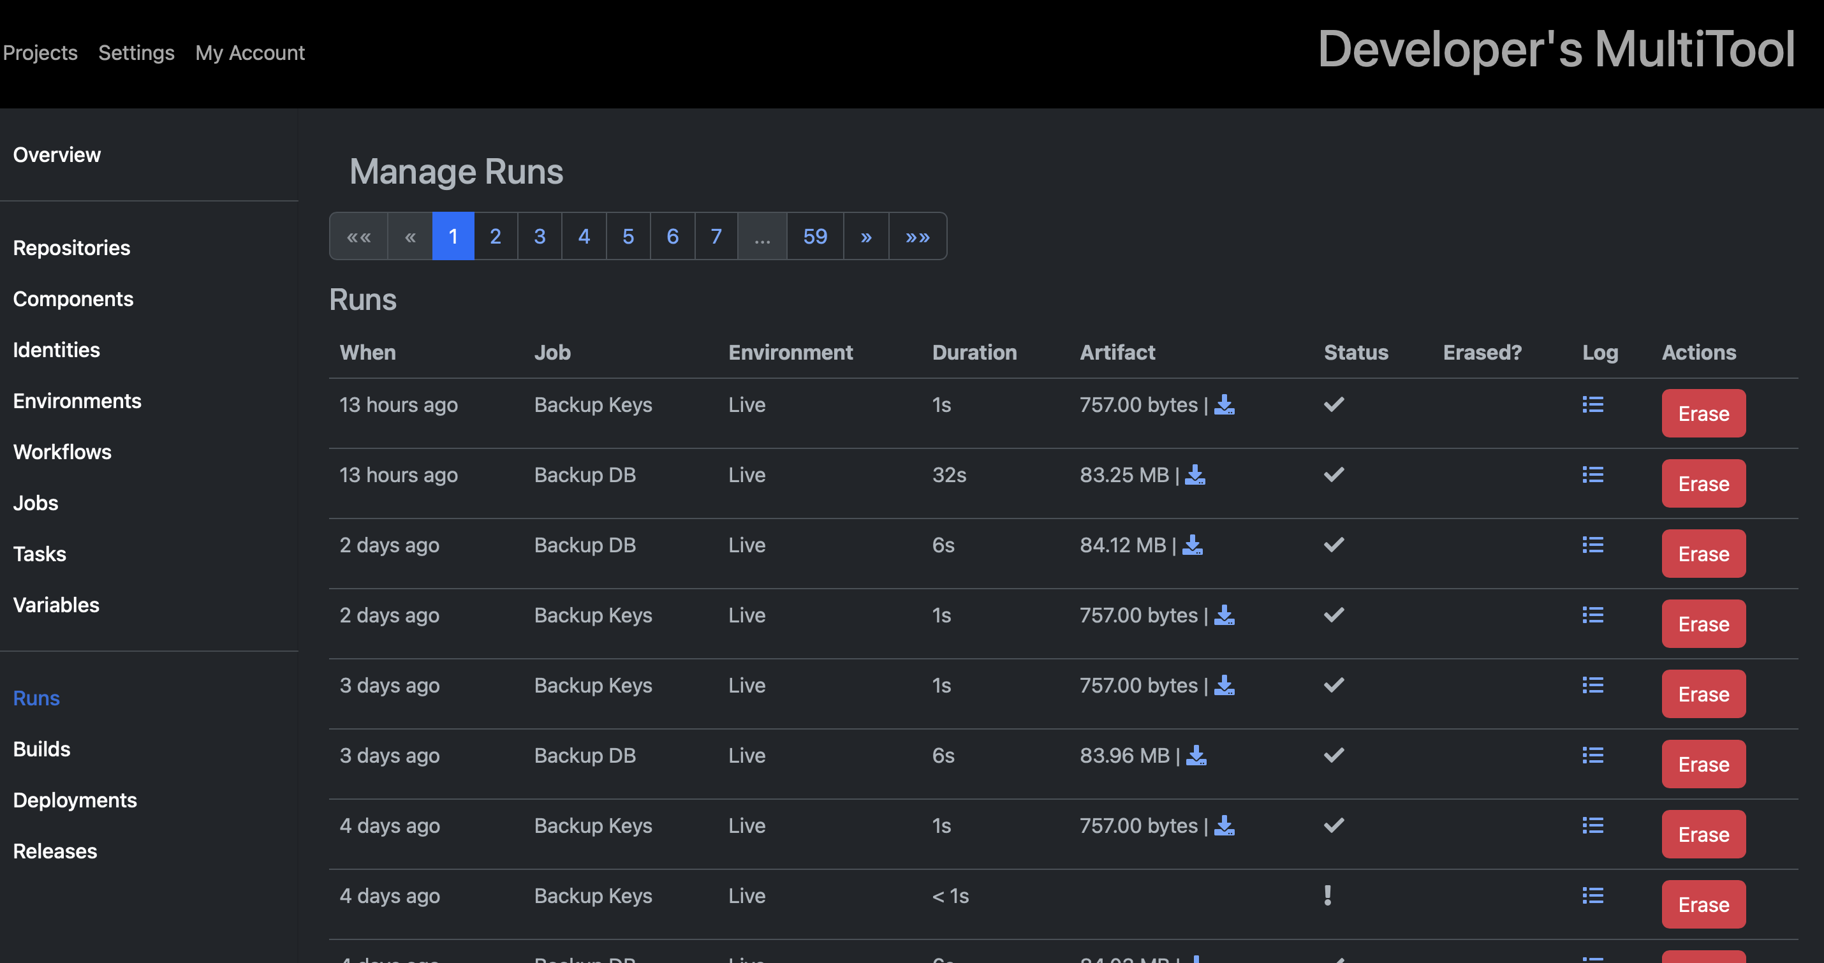Click failed status exclamation icon of < 1s run
The height and width of the screenshot is (963, 1824).
(x=1328, y=896)
